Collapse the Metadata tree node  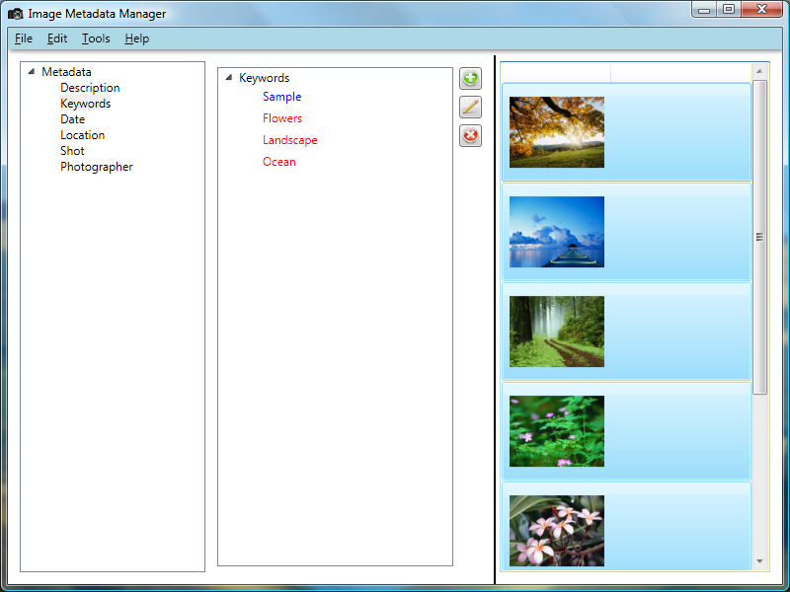(32, 71)
